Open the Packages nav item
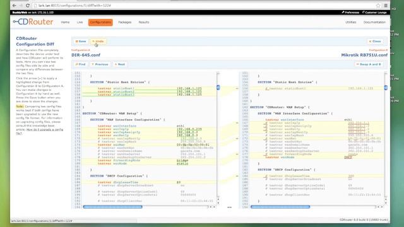 (125, 22)
